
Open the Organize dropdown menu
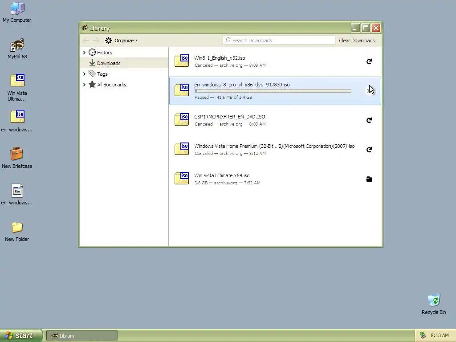point(121,41)
